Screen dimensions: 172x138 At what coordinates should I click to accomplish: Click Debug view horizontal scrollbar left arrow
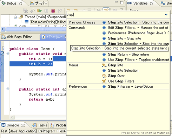click(3, 29)
